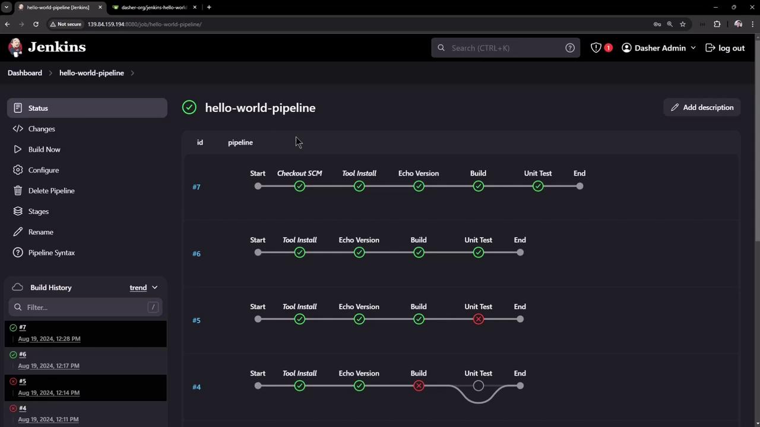
Task: Click Tool Install stage node in run #7
Action: pyautogui.click(x=359, y=186)
